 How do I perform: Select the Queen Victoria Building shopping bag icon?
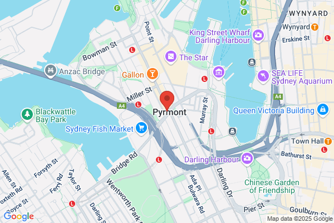tap(323, 109)
